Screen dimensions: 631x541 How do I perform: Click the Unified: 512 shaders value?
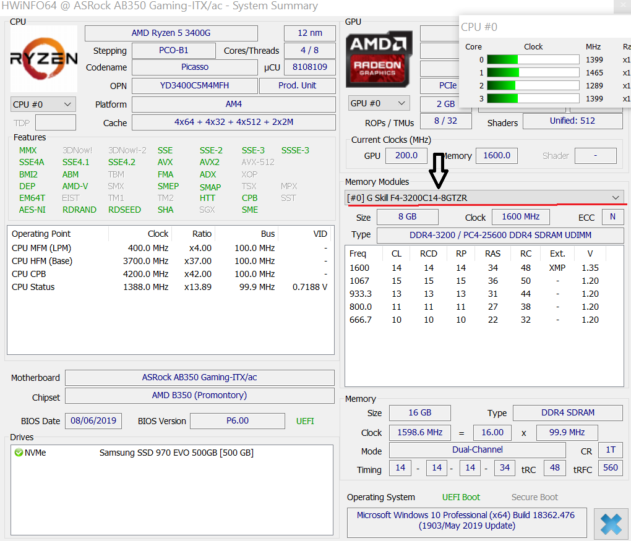click(x=573, y=121)
